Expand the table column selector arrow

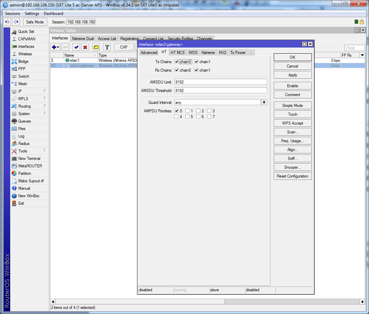click(362, 55)
